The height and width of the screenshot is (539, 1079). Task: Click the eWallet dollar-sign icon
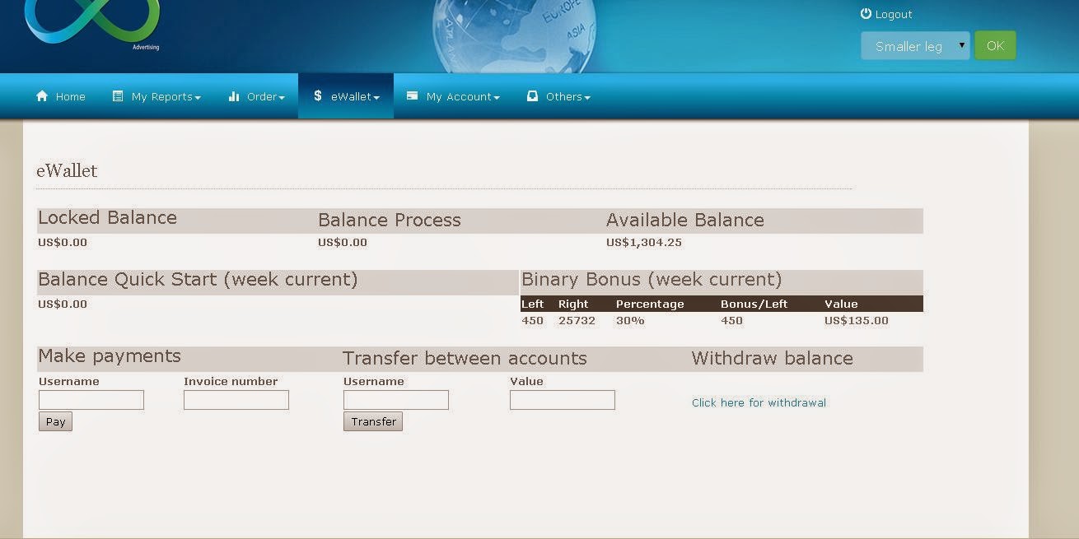tap(318, 96)
